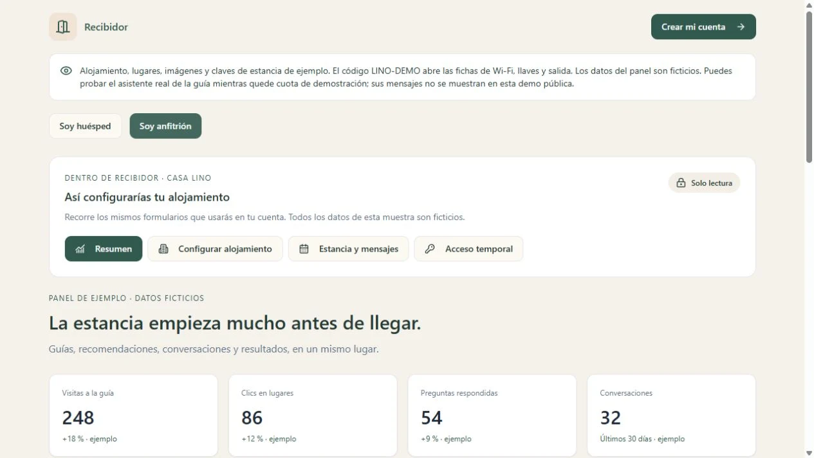Click the 32 conversations value
The image size is (814, 458).
pos(611,418)
